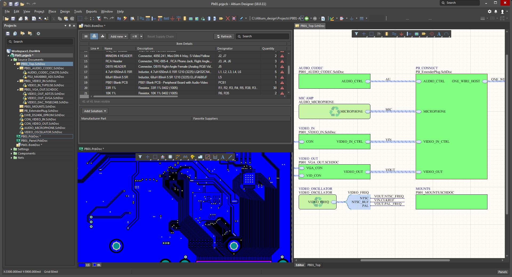Click the Panels button in status bar
The width and height of the screenshot is (512, 277).
point(502,272)
